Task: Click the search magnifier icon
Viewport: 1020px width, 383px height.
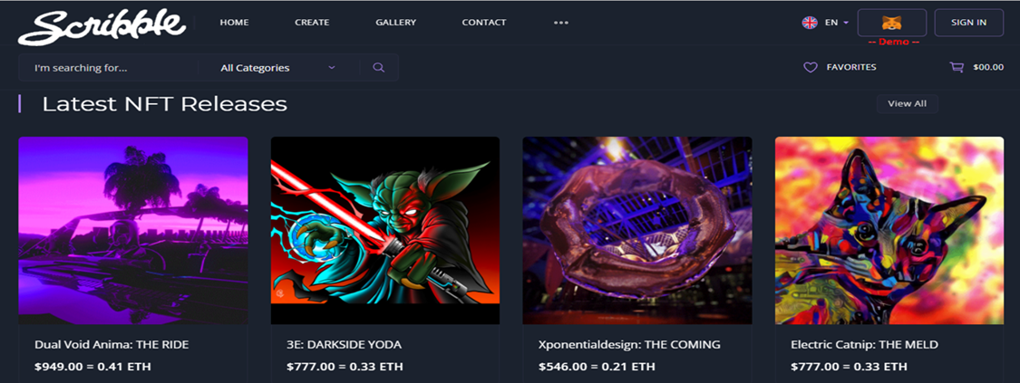Action: click(x=379, y=68)
